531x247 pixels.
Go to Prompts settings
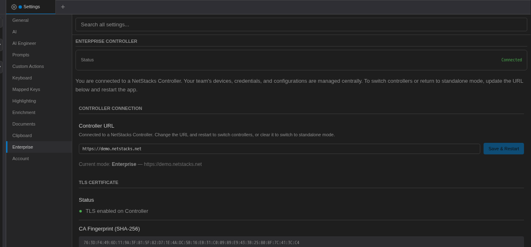(x=39, y=55)
